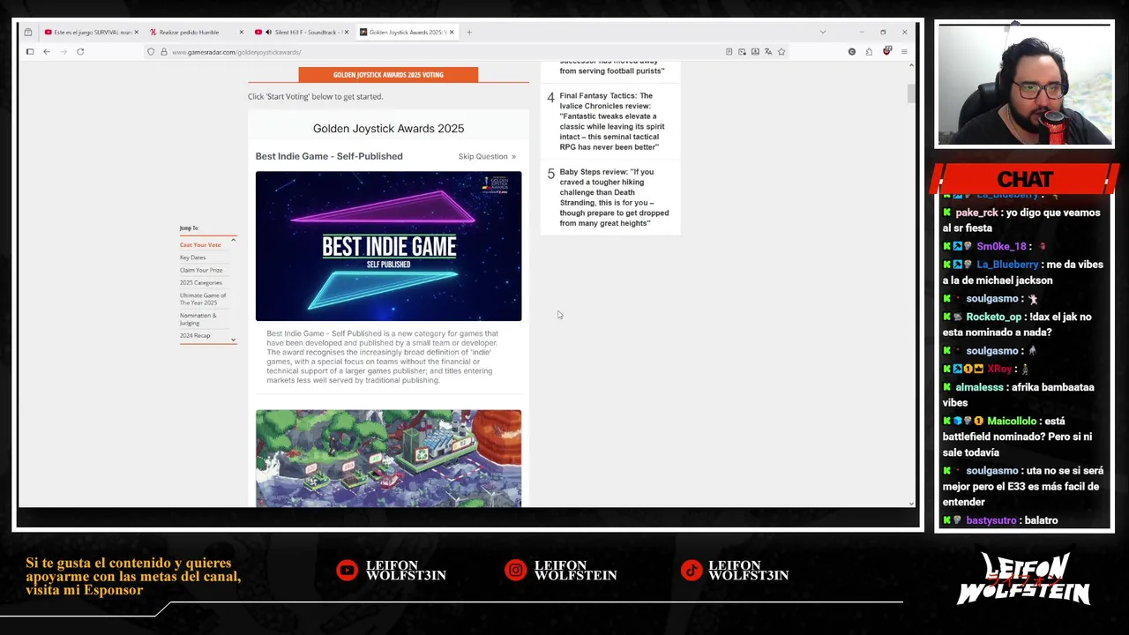Click chat username Maicollolo

pos(1013,422)
